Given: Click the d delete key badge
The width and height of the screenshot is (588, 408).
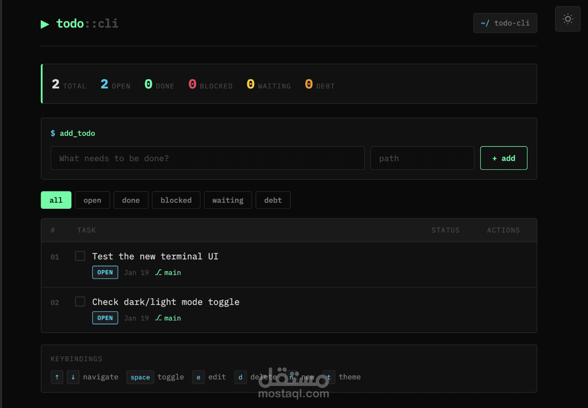Looking at the screenshot, I should [240, 377].
